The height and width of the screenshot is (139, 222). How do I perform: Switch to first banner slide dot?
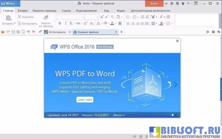[x=172, y=115]
